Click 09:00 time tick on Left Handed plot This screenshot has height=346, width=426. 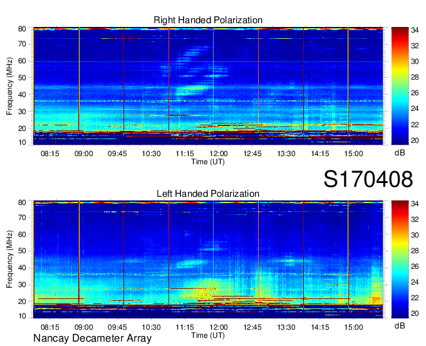[x=84, y=327]
